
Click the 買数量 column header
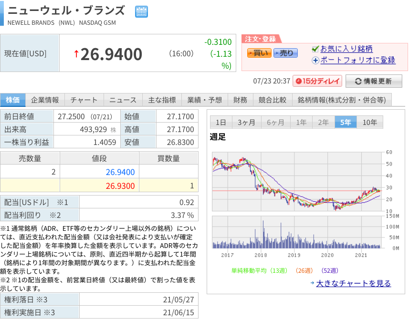[168, 158]
